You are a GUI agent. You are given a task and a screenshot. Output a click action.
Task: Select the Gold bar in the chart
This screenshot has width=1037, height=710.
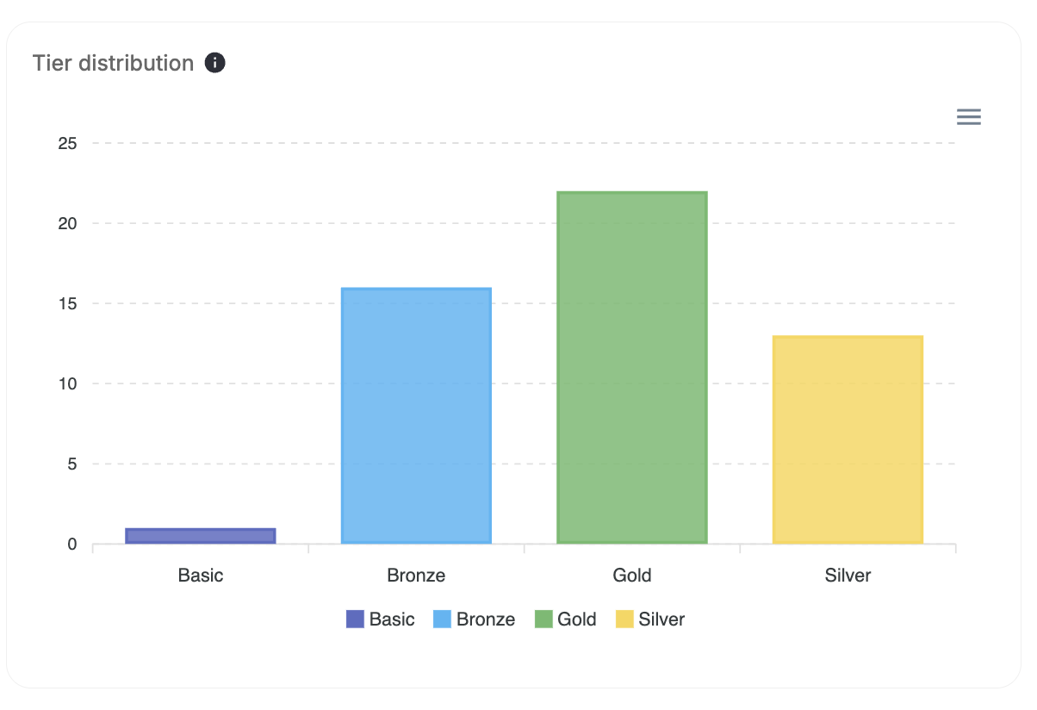[x=631, y=366]
